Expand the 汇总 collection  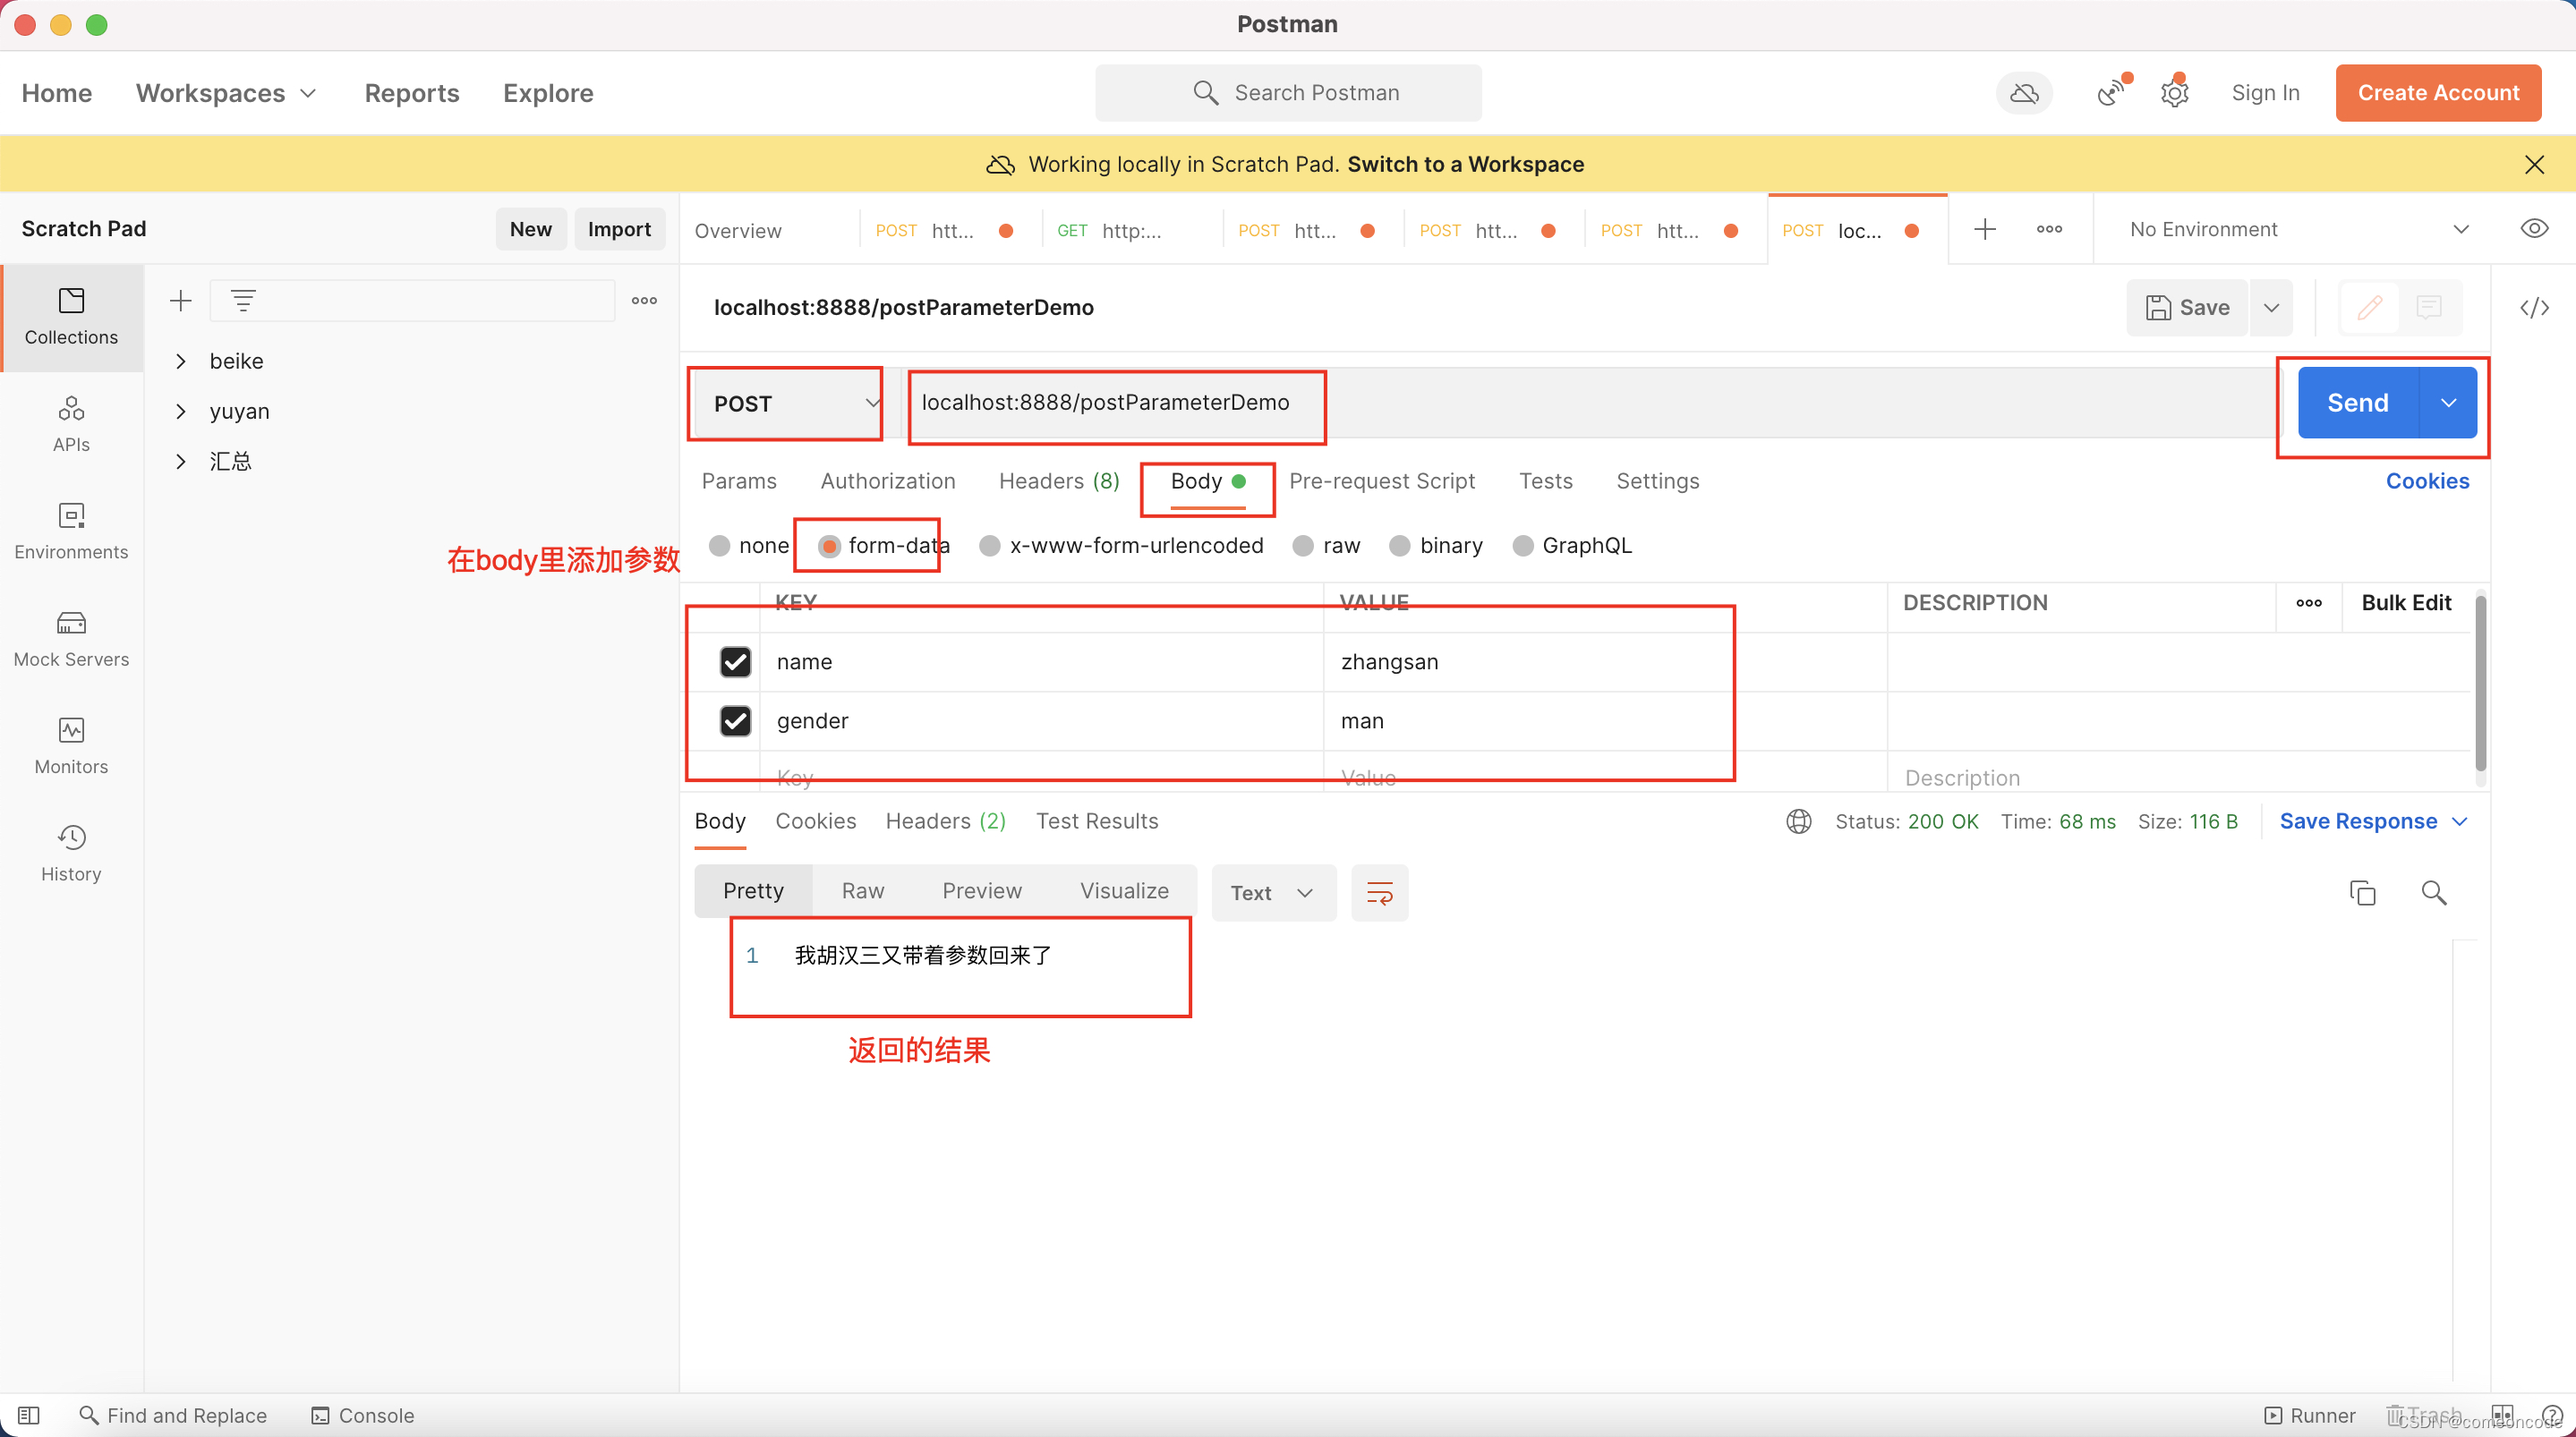pos(181,461)
